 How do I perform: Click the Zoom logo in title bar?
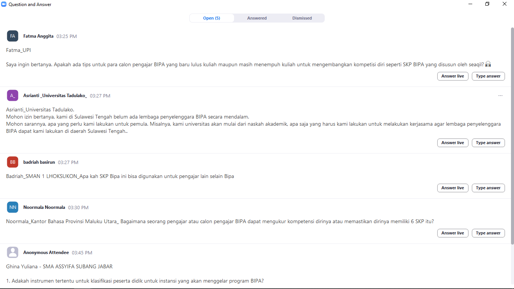click(4, 5)
